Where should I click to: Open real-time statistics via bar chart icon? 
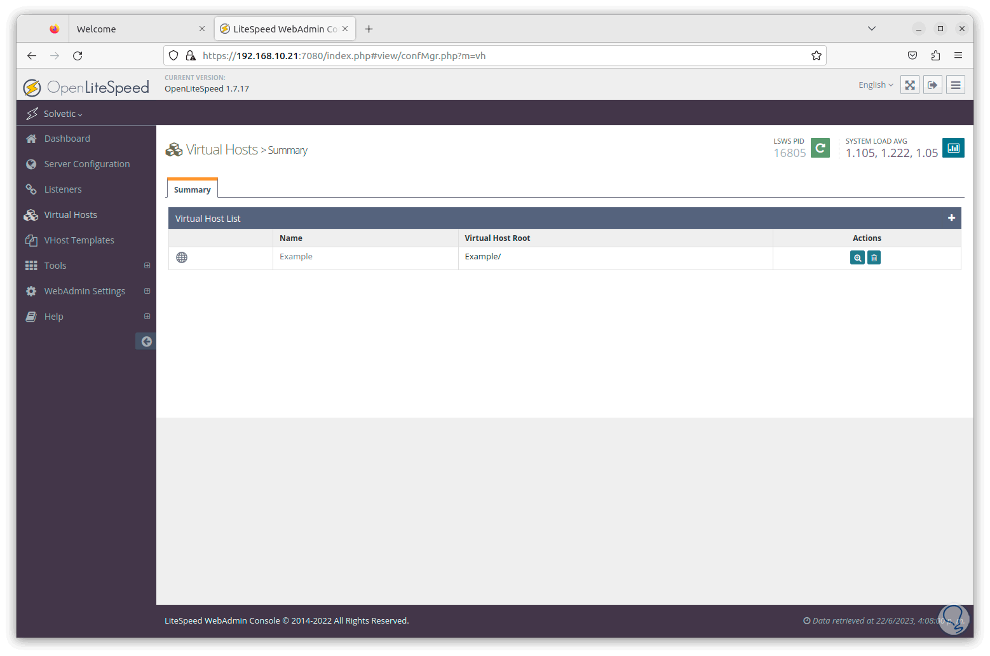tap(953, 147)
